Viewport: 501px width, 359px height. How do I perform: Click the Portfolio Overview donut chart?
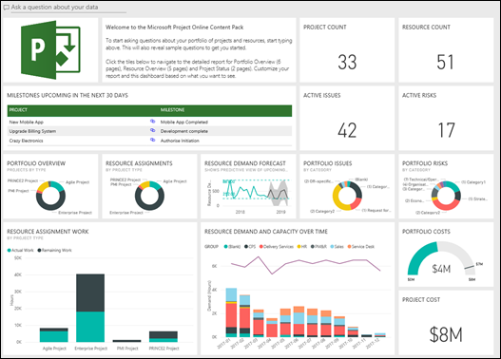50,196
